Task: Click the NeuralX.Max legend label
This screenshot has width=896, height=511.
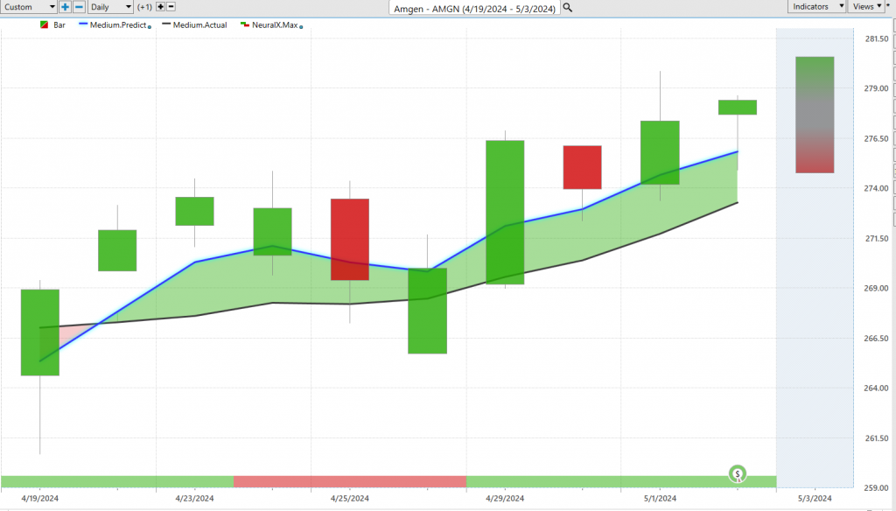Action: click(x=275, y=25)
